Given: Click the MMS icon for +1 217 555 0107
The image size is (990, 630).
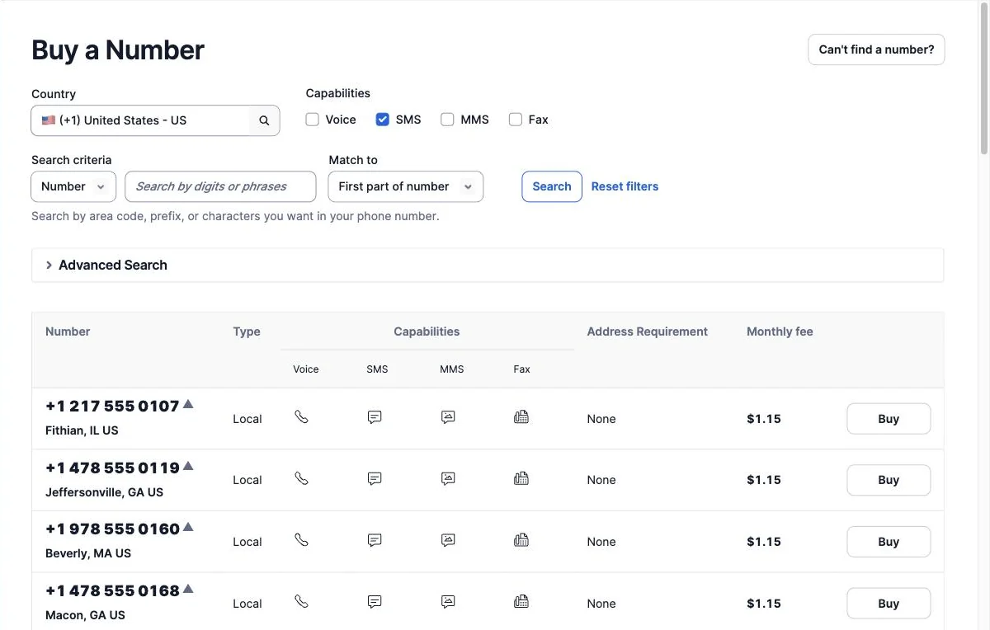Looking at the screenshot, I should [x=448, y=417].
